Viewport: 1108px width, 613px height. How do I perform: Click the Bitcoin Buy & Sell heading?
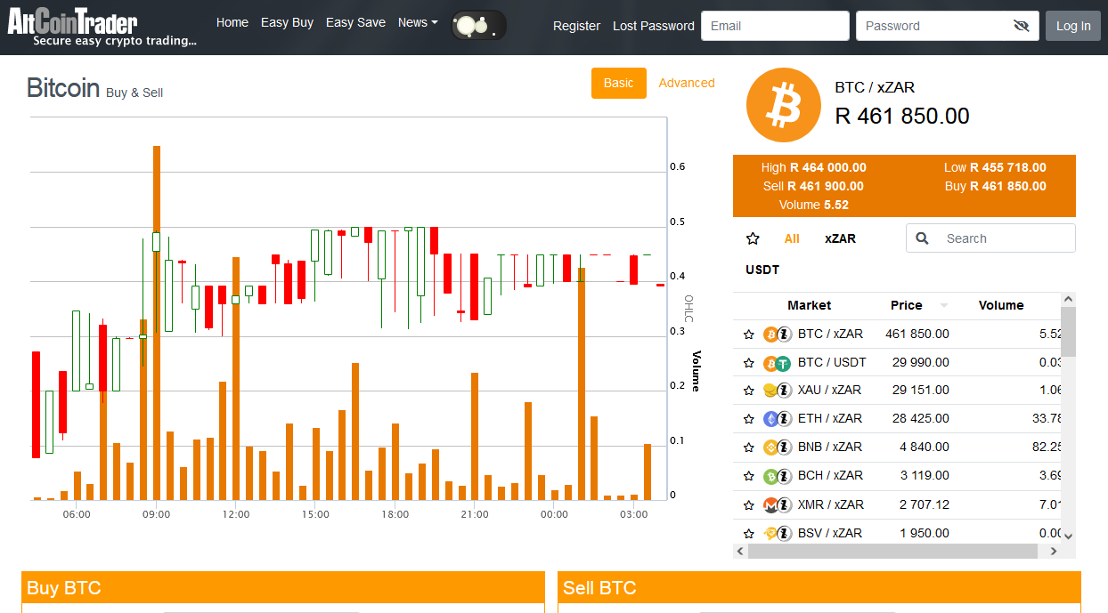click(94, 88)
